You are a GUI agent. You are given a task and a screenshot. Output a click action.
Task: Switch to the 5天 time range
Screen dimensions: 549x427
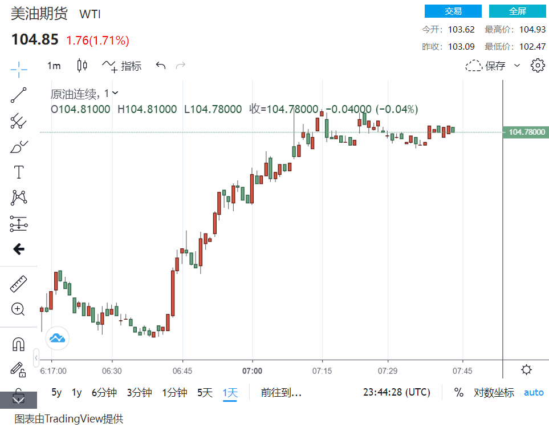point(205,393)
